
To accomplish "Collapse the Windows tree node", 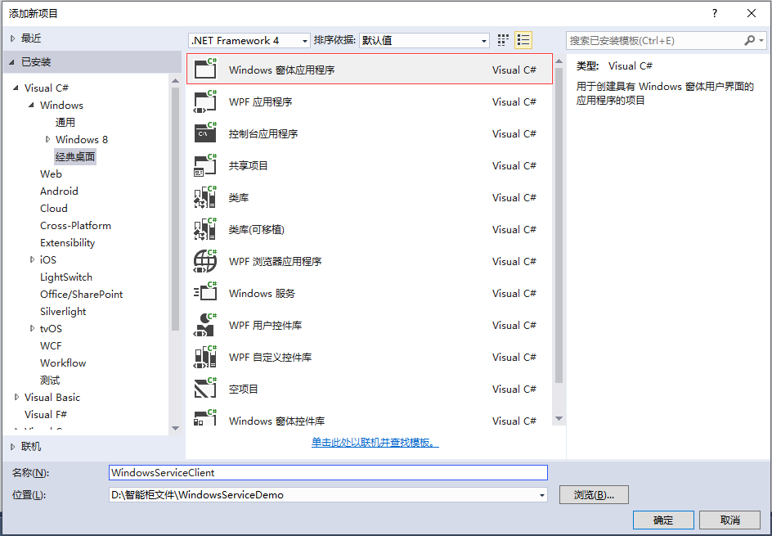I will tap(32, 105).
